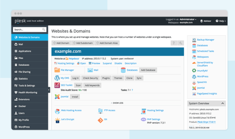Image resolution: width=235 pixels, height=139 pixels.
Task: Open Health Monitoring in the sidebar
Action: [30, 93]
